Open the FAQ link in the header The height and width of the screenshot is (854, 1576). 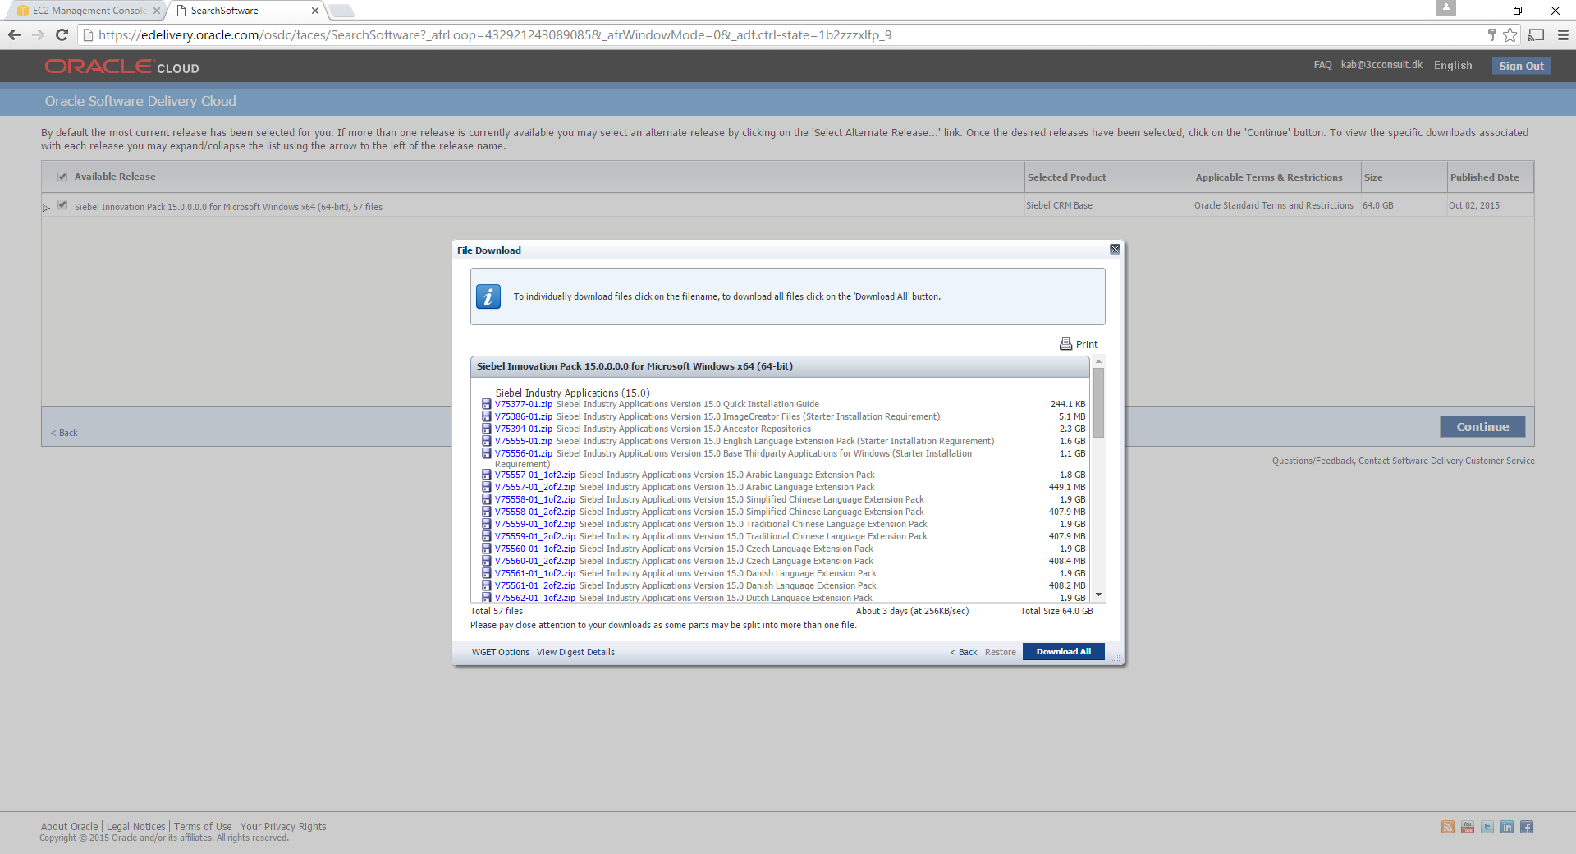point(1322,65)
